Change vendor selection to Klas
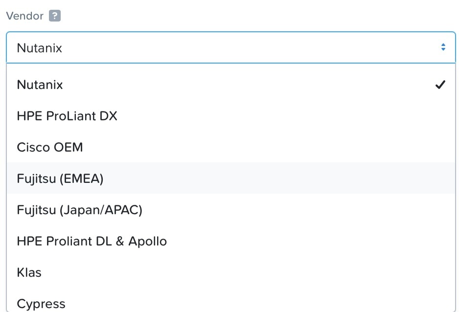 click(x=231, y=272)
